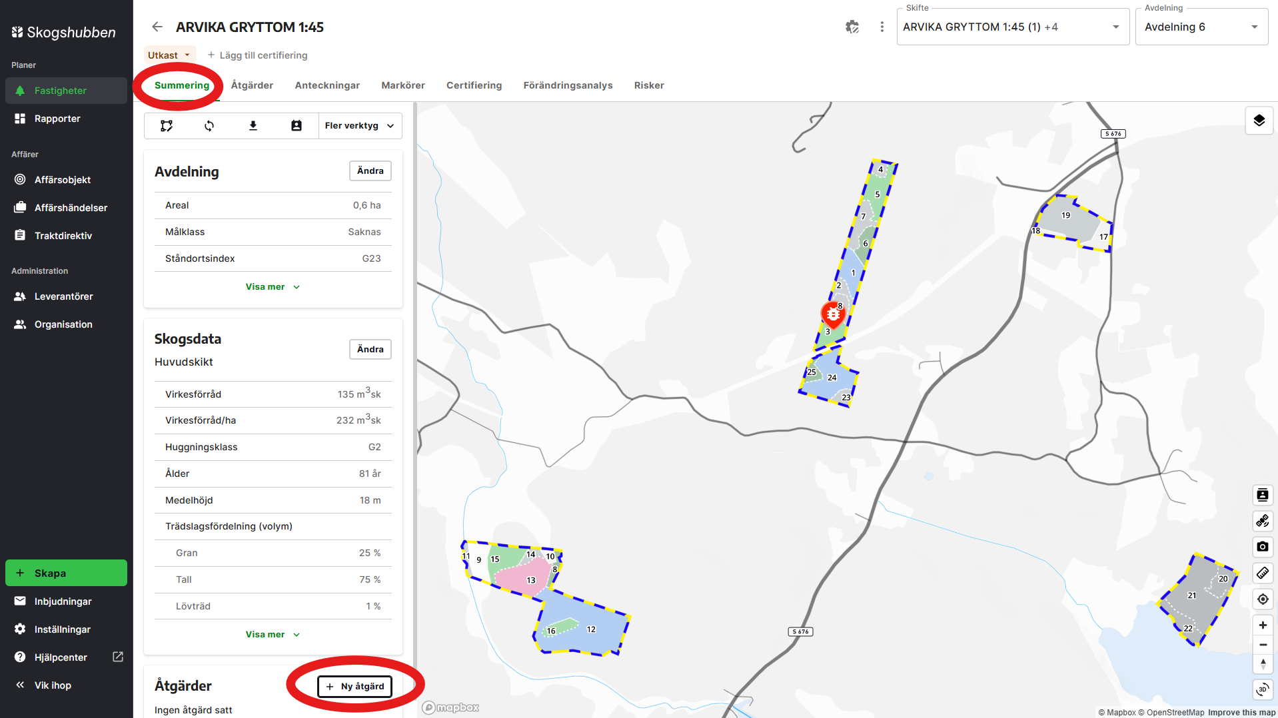
Task: Zoom out on the map
Action: [x=1262, y=645]
